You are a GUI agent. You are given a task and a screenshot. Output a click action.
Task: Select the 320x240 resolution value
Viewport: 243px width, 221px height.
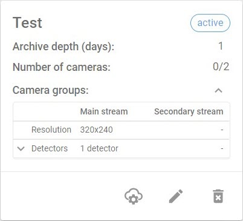click(96, 130)
